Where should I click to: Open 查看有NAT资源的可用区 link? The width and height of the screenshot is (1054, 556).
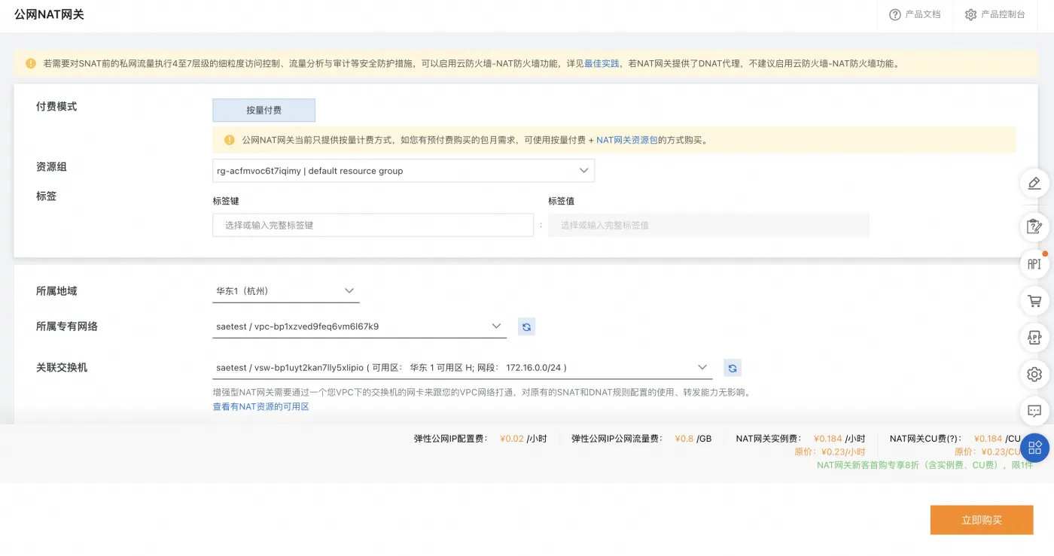(261, 406)
